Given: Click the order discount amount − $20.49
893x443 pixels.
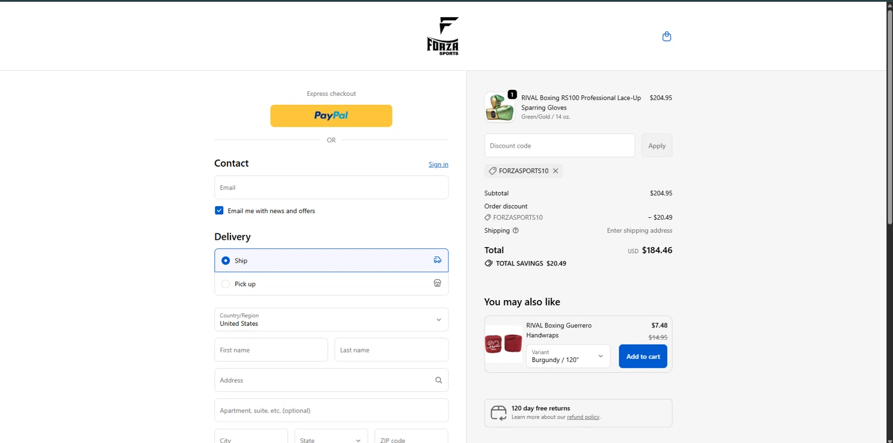Looking at the screenshot, I should click(x=660, y=217).
